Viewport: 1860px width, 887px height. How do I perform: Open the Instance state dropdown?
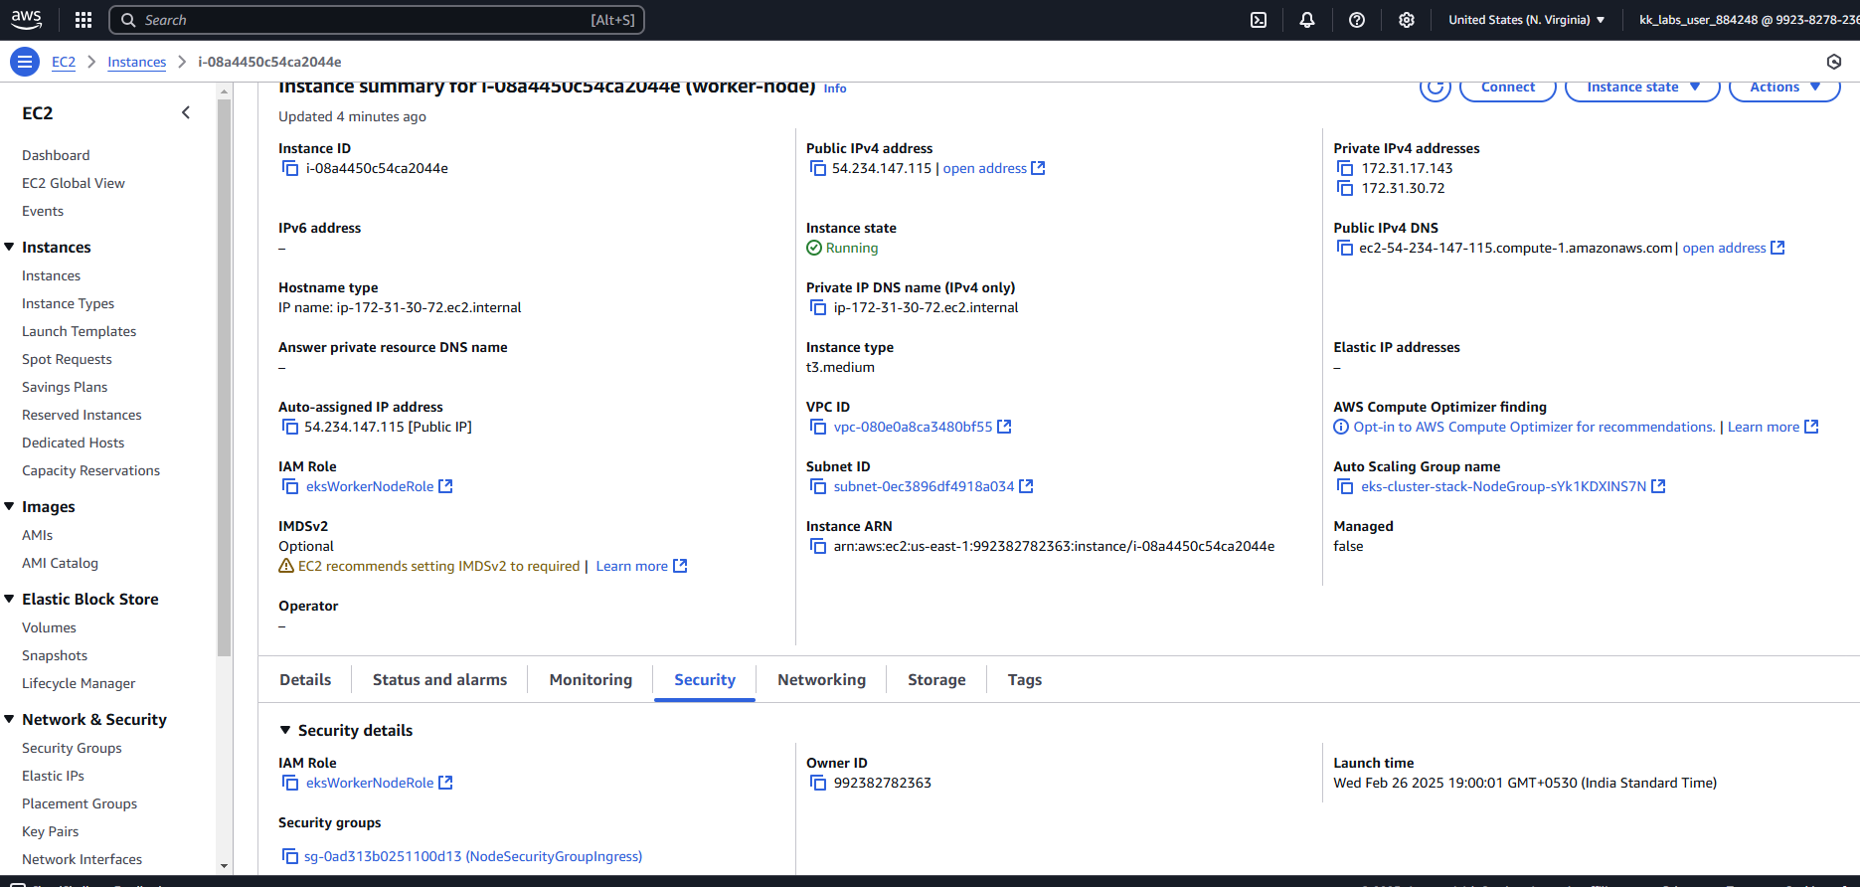pos(1641,89)
